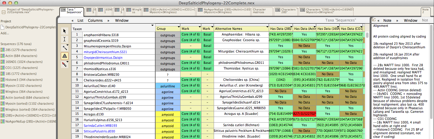This screenshot has height=139, width=434.
Task: Click the pop-out icon beside Note menu
Action: point(374,20)
